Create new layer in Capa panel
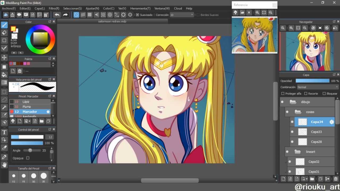340x191 pixels. pyautogui.click(x=283, y=179)
